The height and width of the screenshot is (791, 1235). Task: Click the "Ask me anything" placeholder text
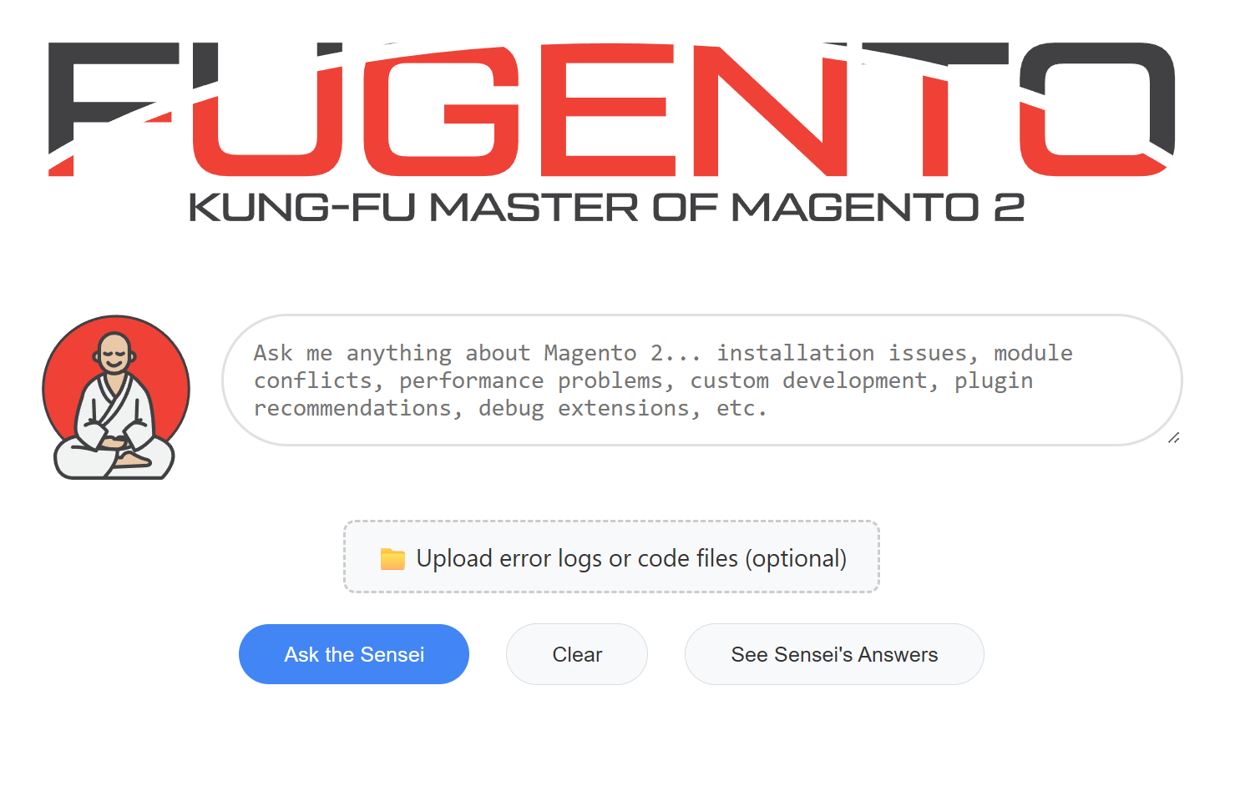tap(351, 353)
